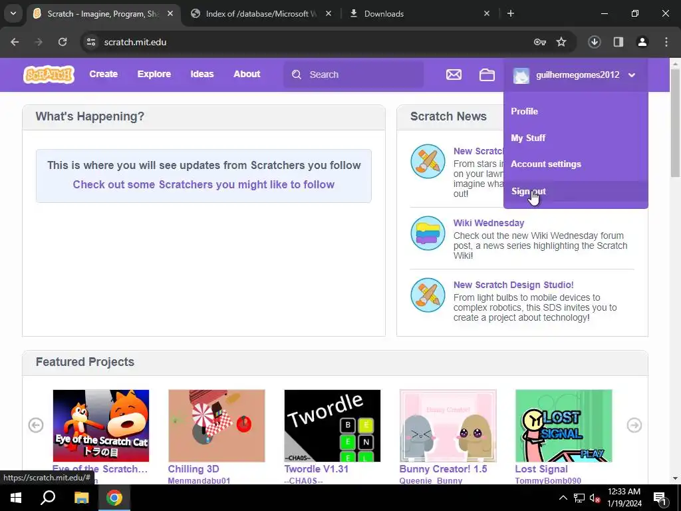The image size is (681, 511).
Task: Open Chilling 3D project thumbnail
Action: [217, 426]
